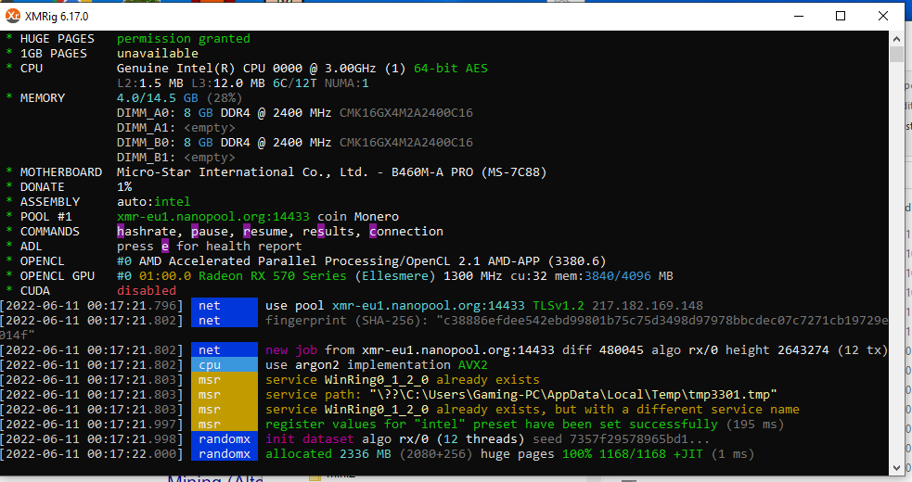Click DIMM_B0 module 'CMK16GX4M2A2400C16'
Screen dimensions: 912x482
pos(406,143)
